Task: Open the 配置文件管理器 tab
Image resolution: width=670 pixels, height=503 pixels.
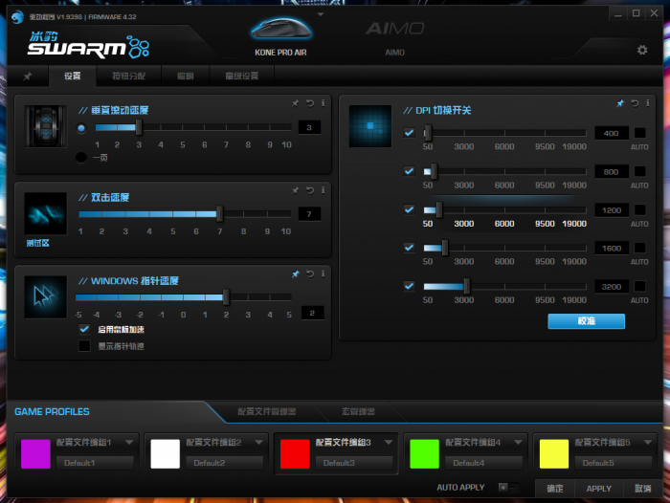Action: 266,411
